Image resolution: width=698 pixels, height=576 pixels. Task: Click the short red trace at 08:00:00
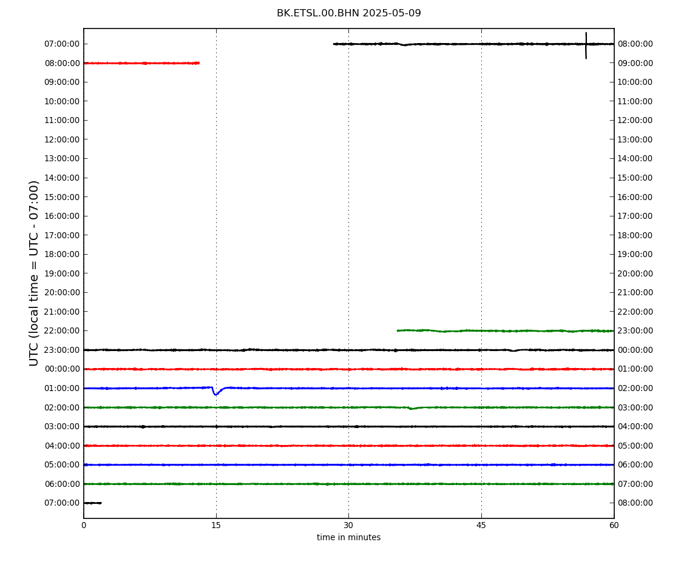click(141, 63)
